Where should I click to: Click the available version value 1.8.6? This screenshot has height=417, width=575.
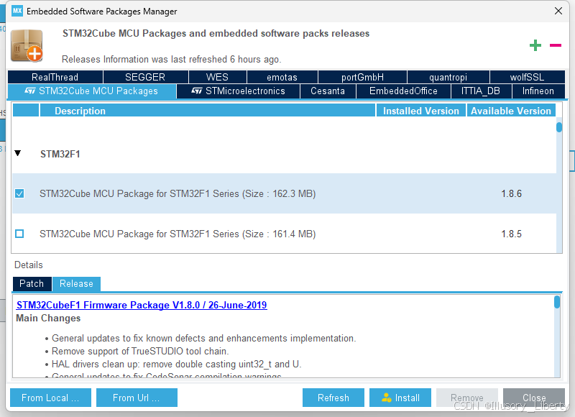pos(512,193)
